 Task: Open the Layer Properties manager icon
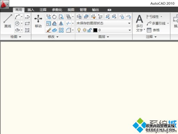[x=79, y=17]
